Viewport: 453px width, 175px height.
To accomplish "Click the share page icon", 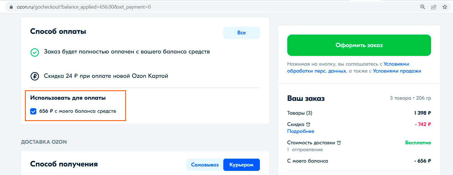I will [434, 7].
